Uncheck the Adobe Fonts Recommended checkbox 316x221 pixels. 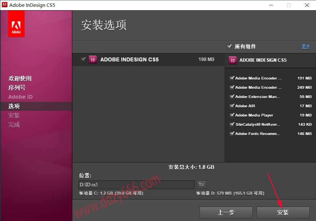tap(232, 134)
